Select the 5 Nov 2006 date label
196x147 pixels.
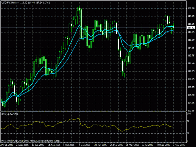(179, 145)
